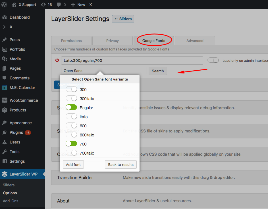Click the Pages icon in sidebar
This screenshot has width=268, height=209.
point(5,68)
